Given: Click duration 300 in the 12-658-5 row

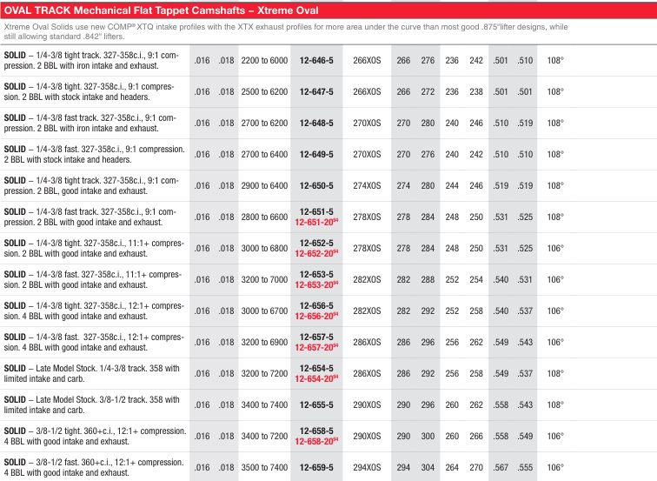Looking at the screenshot, I should coord(428,436).
